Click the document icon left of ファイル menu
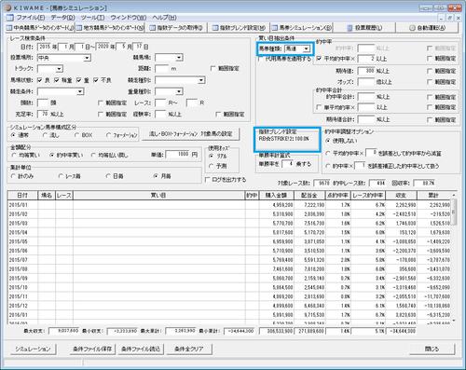The height and width of the screenshot is (370, 466). tap(10, 18)
